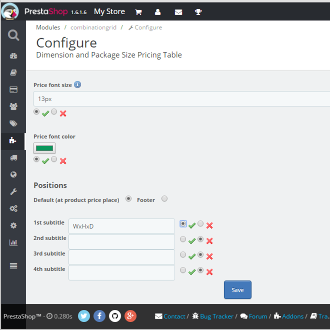The height and width of the screenshot is (330, 330).
Task: Select the Footer position radio
Action: click(x=165, y=198)
